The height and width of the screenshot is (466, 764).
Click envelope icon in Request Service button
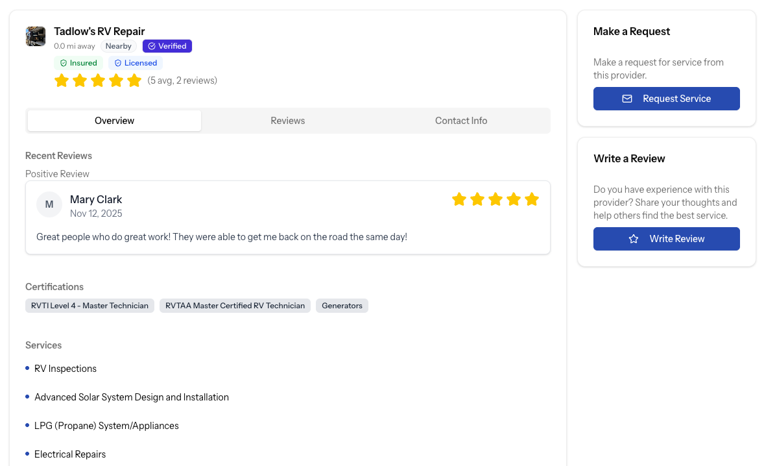coord(627,99)
